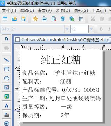Click the Cut scissors icon
The image size is (111, 126).
coord(93,19)
